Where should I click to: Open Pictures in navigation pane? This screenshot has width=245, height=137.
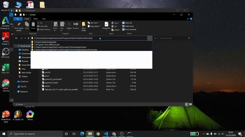coord(23,61)
